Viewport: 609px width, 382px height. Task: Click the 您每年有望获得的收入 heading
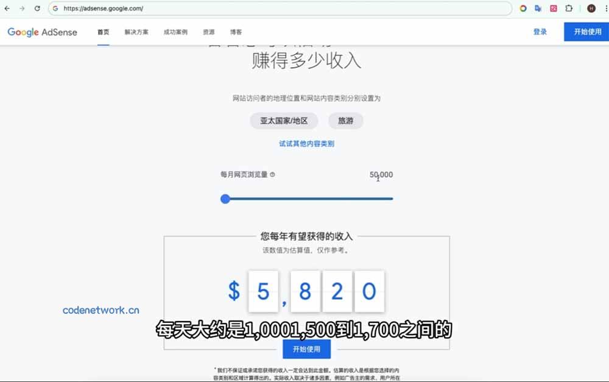(x=306, y=236)
